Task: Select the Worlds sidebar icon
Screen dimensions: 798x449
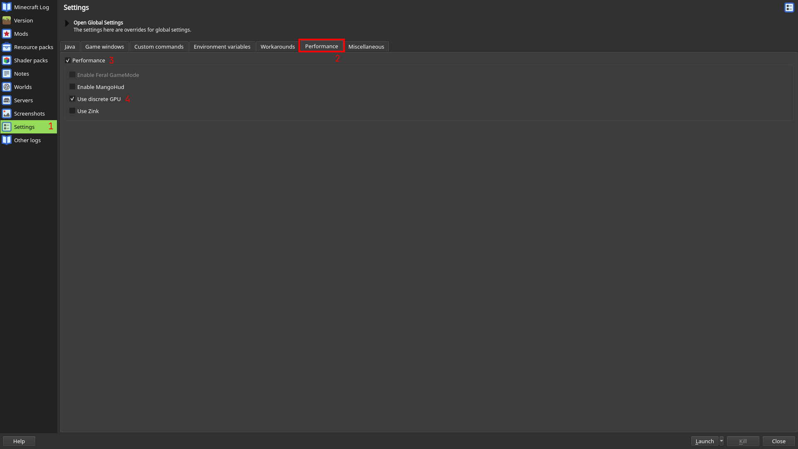Action: [x=7, y=86]
